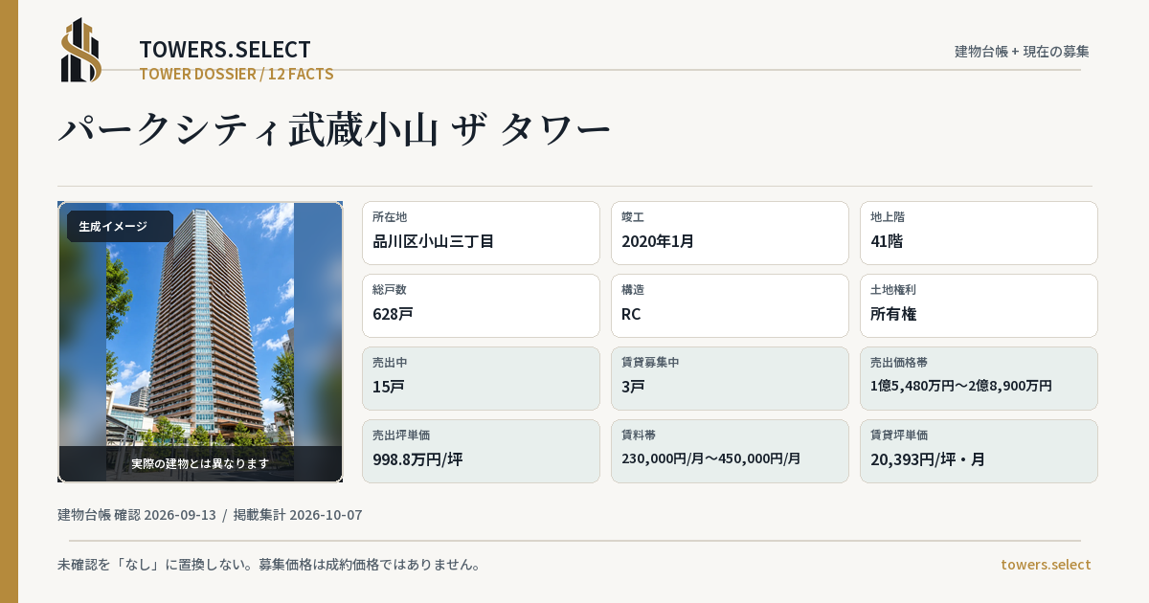
Task: Select the 土地権利 所有権 card
Action: (979, 305)
